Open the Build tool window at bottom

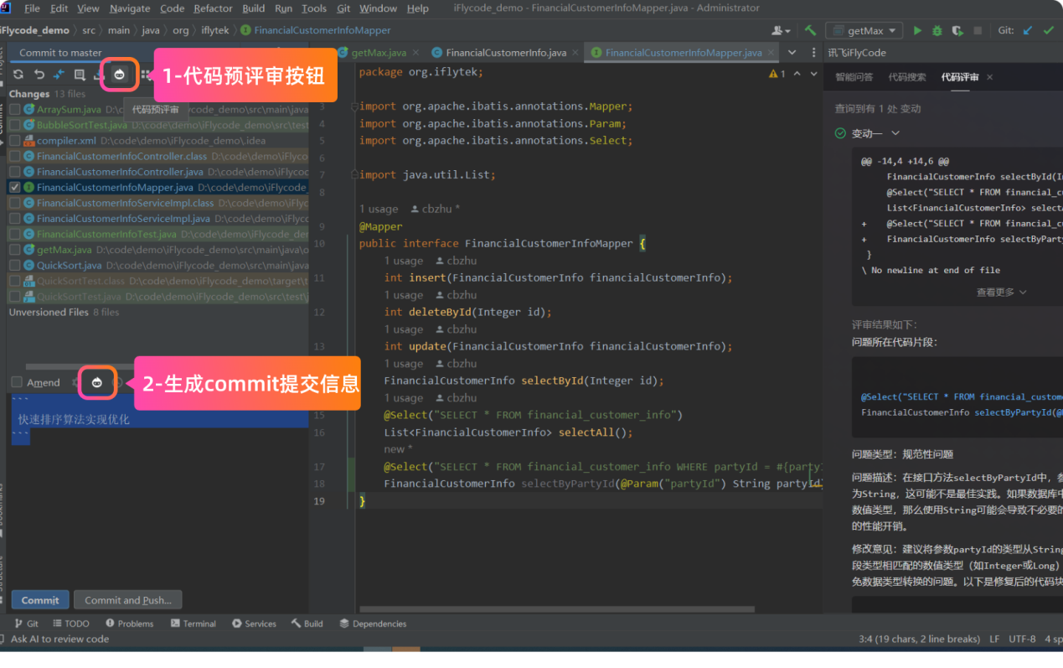pyautogui.click(x=307, y=624)
